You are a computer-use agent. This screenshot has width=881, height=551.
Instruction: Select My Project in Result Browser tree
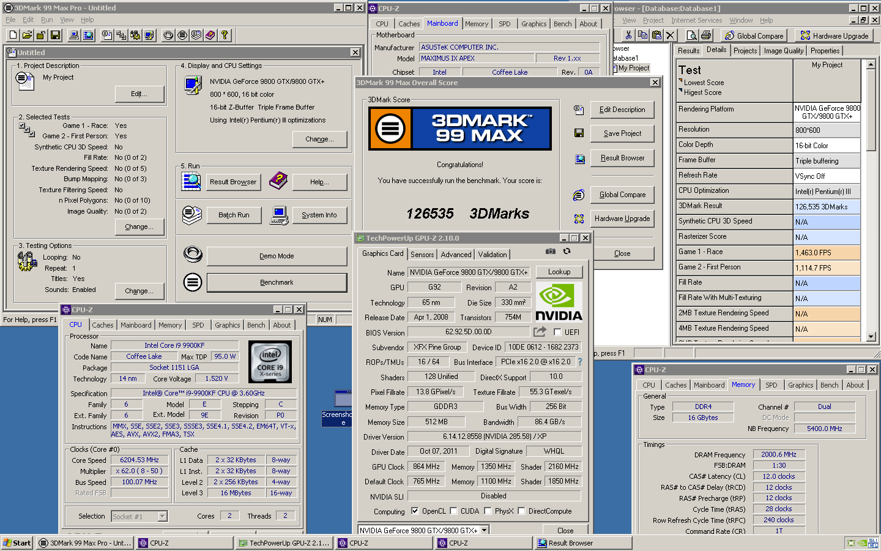click(633, 68)
